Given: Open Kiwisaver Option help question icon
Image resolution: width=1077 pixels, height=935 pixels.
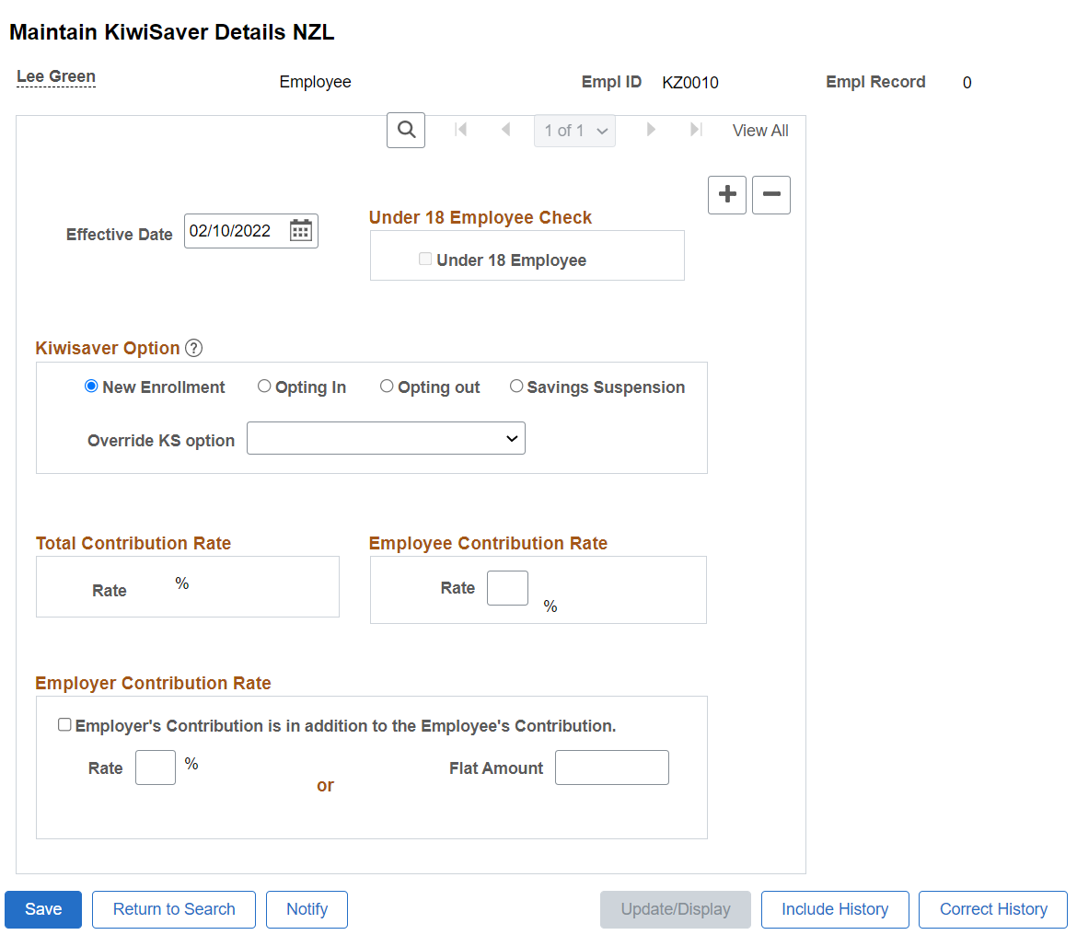Looking at the screenshot, I should [193, 348].
